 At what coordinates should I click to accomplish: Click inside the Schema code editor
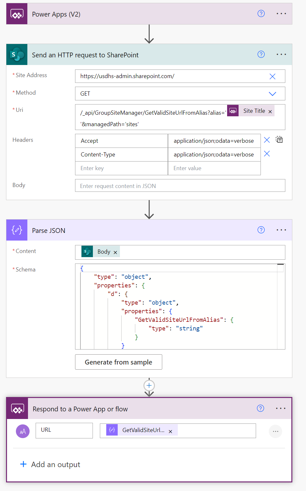[x=180, y=307]
